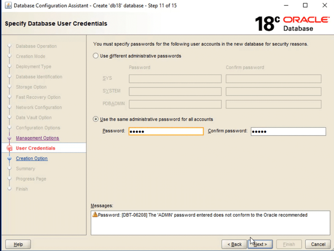Go to Management Options step link
Image resolution: width=334 pixels, height=251 pixels.
[x=38, y=138]
